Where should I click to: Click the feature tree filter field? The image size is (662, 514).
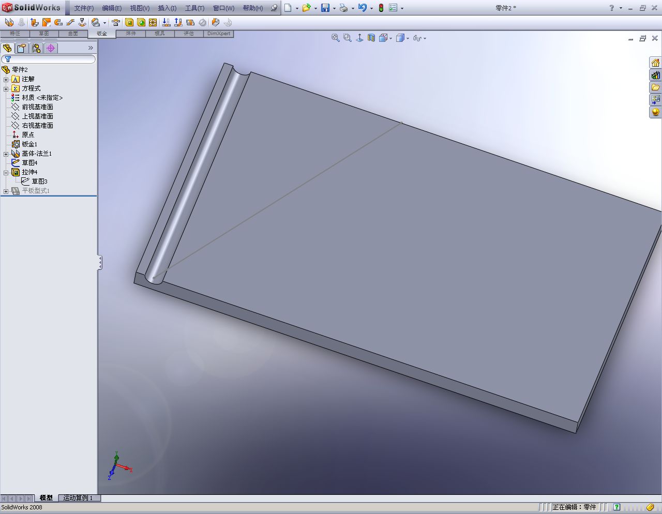(x=49, y=59)
